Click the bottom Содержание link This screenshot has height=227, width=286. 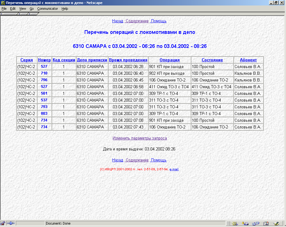137,160
